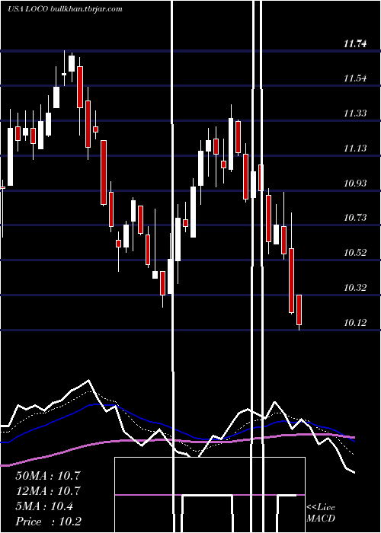Click the '<<Live MACD' label
Screen dimensions: 381x533
tap(321, 512)
